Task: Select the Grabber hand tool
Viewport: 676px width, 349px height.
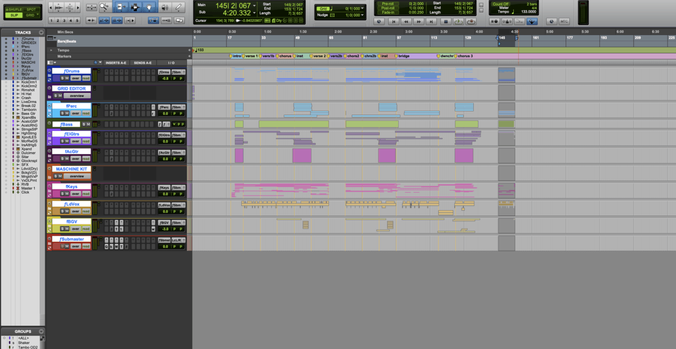Action: tap(149, 7)
